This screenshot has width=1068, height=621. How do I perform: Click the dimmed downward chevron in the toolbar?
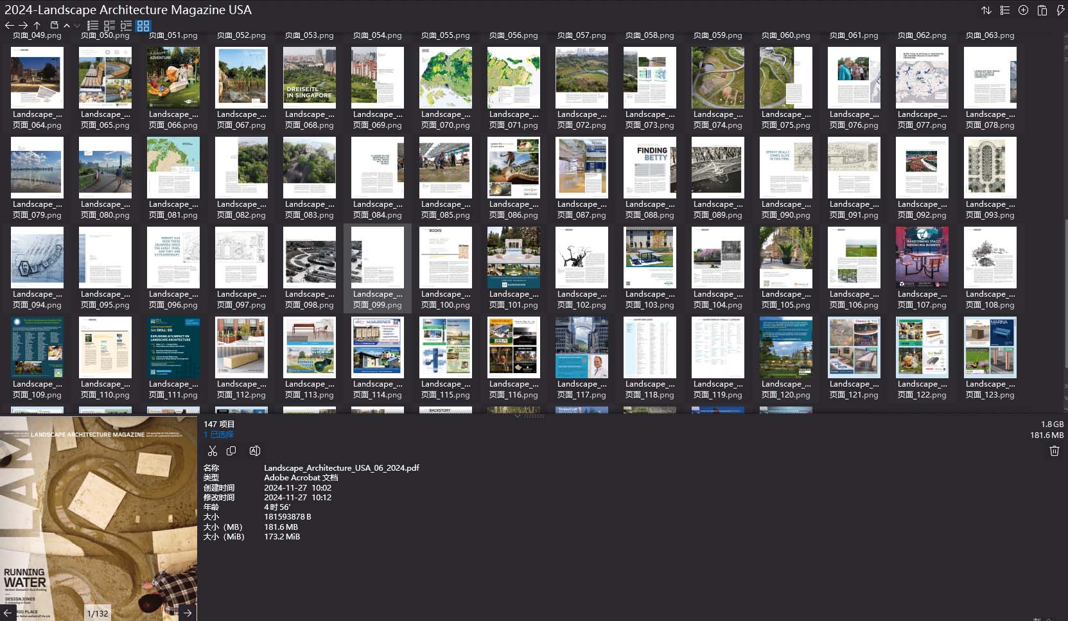click(77, 26)
